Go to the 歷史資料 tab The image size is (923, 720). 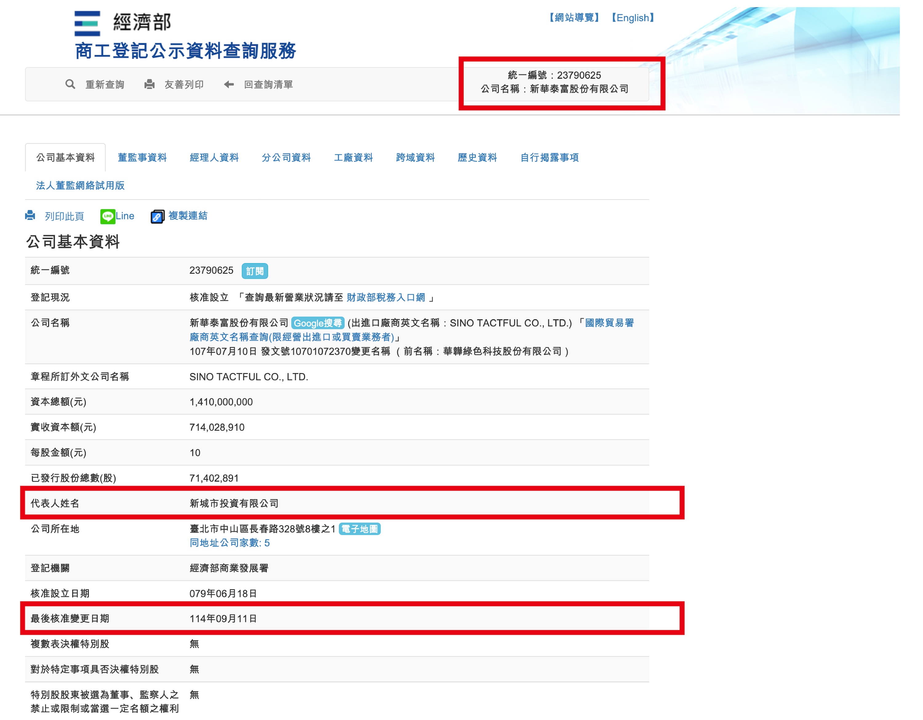[477, 157]
